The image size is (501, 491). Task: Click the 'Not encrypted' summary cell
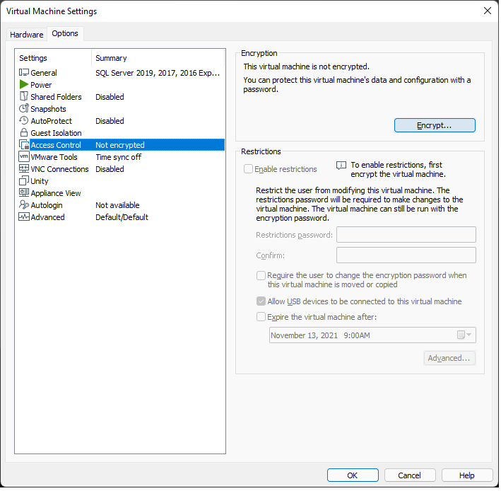click(120, 146)
